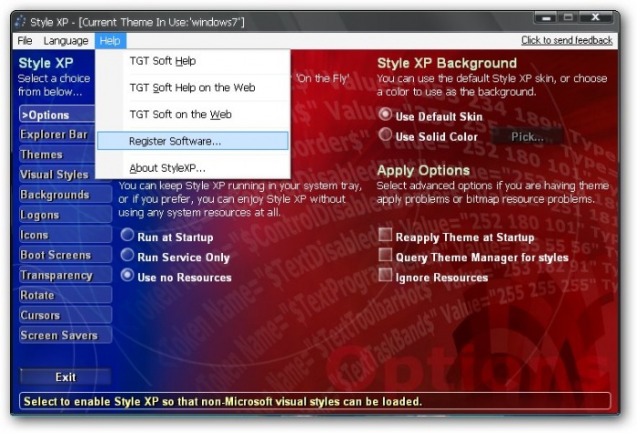
Task: Enable Reapply Theme at Startup checkbox
Action: pyautogui.click(x=385, y=235)
